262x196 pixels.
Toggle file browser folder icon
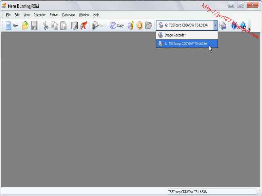(149, 25)
